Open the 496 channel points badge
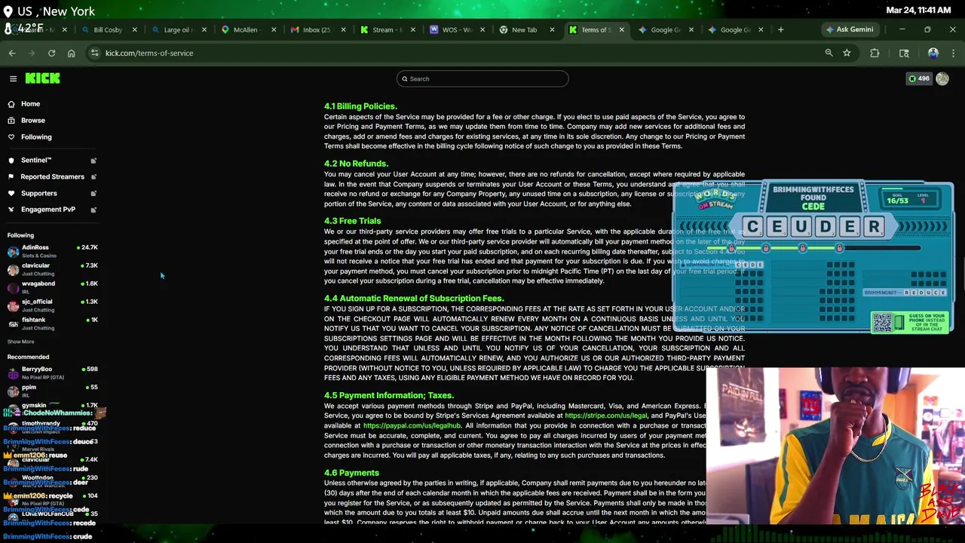The width and height of the screenshot is (965, 543). pyautogui.click(x=919, y=78)
